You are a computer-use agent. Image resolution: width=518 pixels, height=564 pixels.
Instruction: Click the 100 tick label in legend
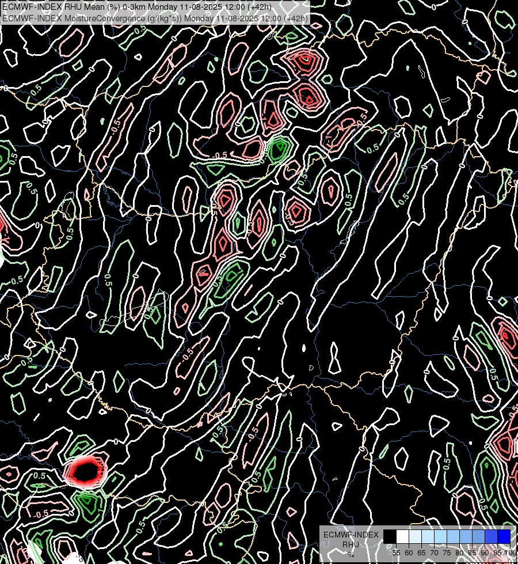coord(511,553)
